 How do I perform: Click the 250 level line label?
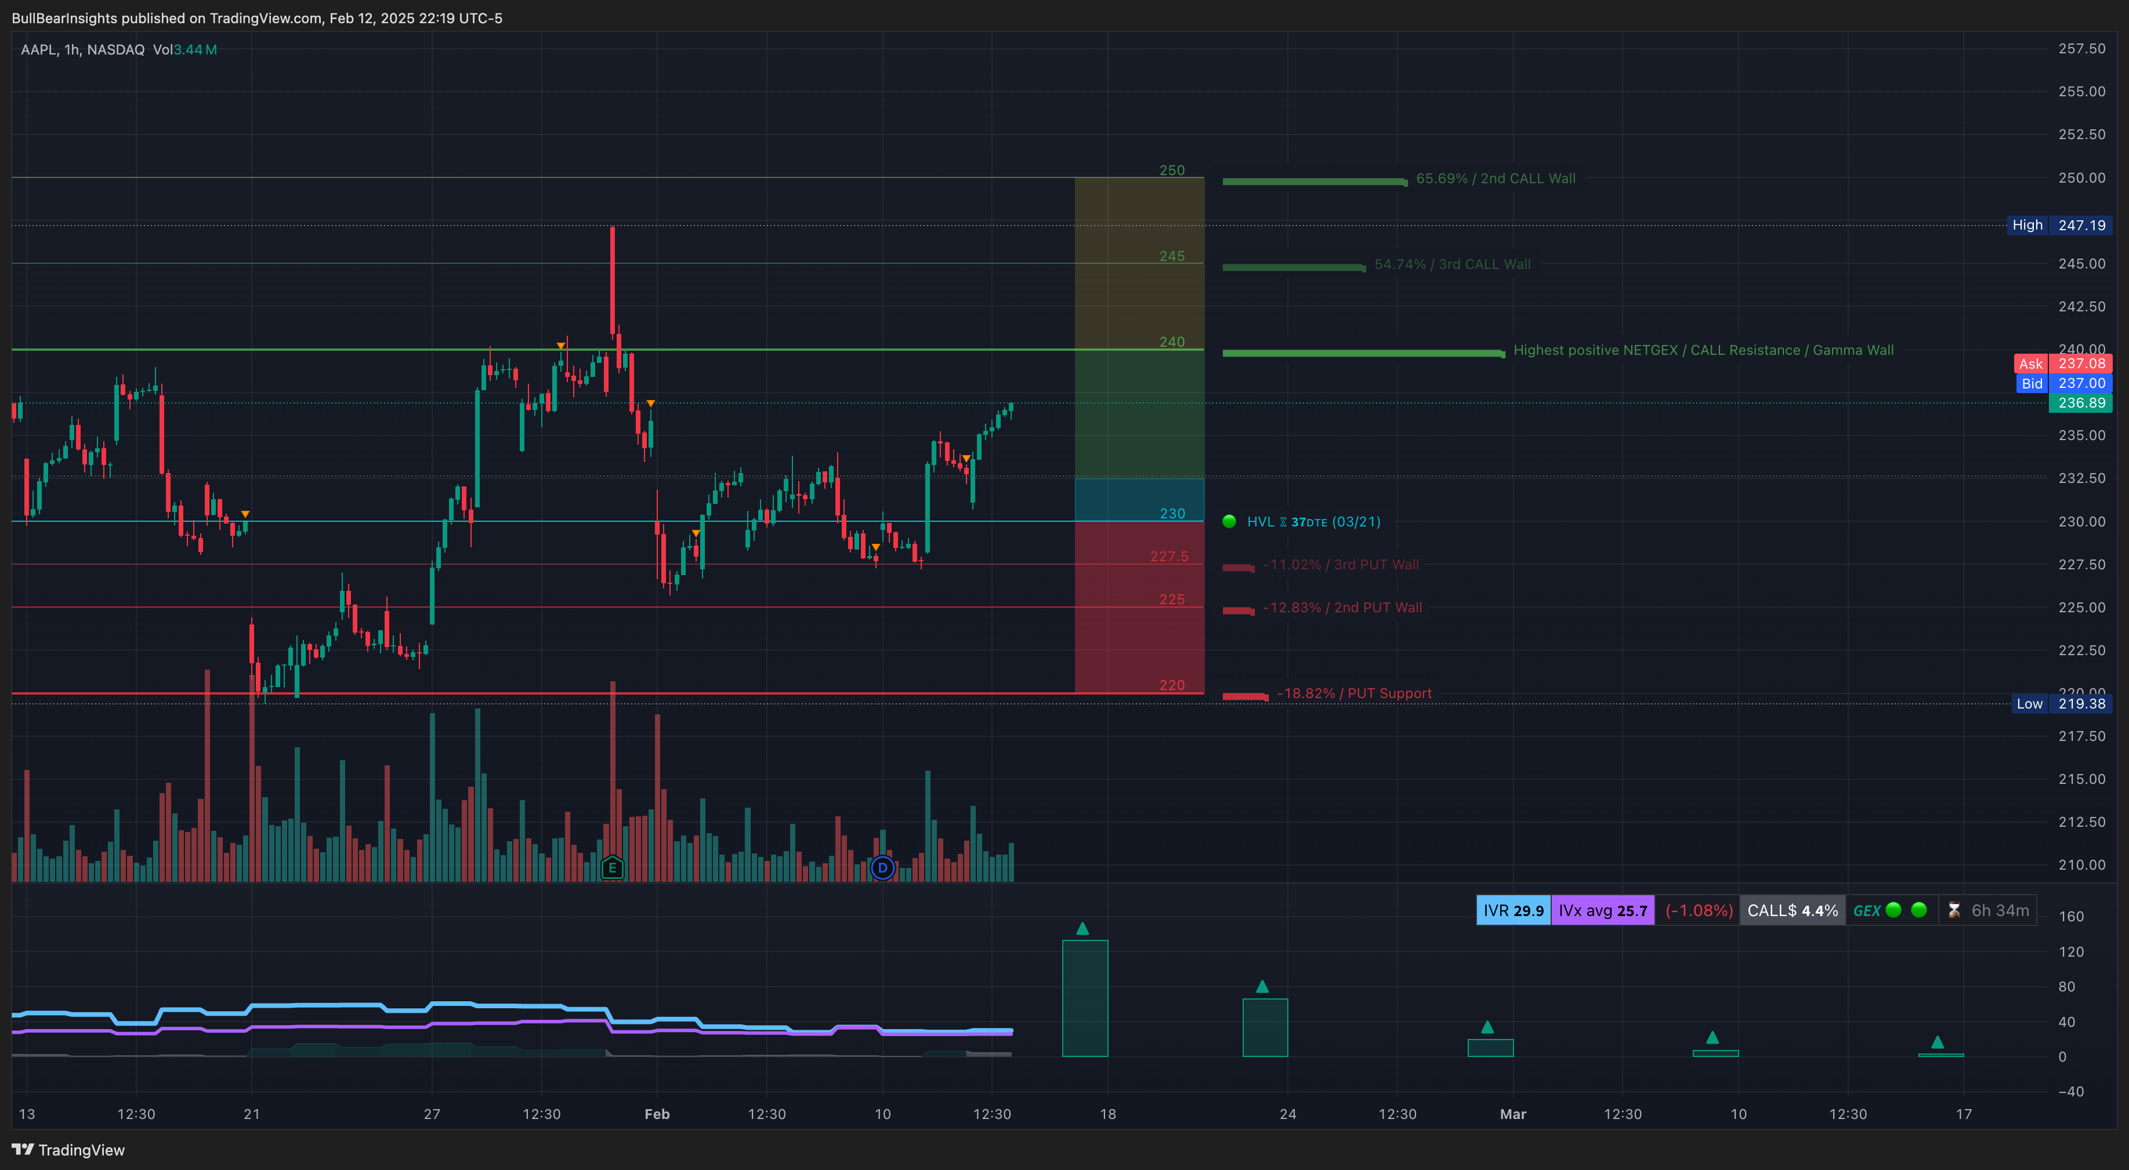click(1172, 170)
